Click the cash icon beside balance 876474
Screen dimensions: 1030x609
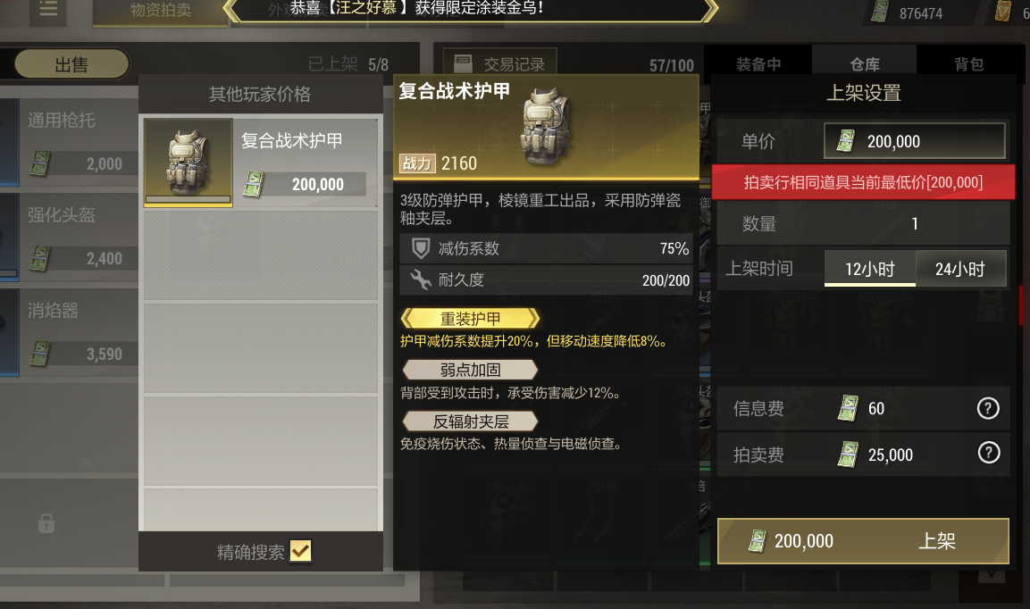pyautogui.click(x=880, y=12)
